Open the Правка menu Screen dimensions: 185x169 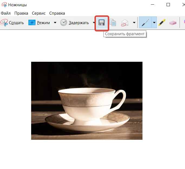coord(21,13)
